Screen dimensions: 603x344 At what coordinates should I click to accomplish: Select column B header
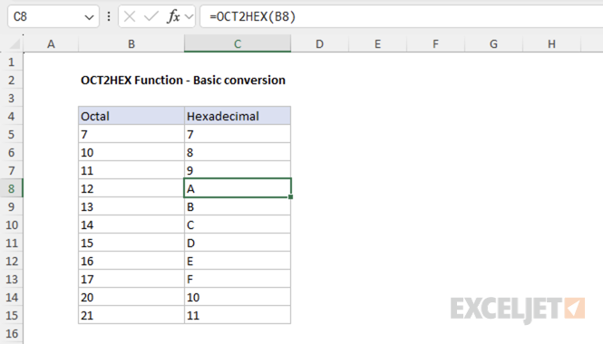click(x=131, y=43)
